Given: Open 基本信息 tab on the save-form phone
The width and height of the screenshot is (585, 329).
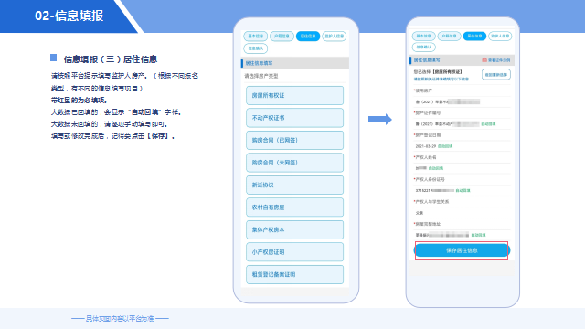Looking at the screenshot, I should pos(424,37).
